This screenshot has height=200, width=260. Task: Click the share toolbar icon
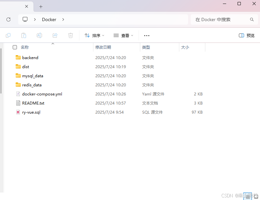click(x=55, y=35)
